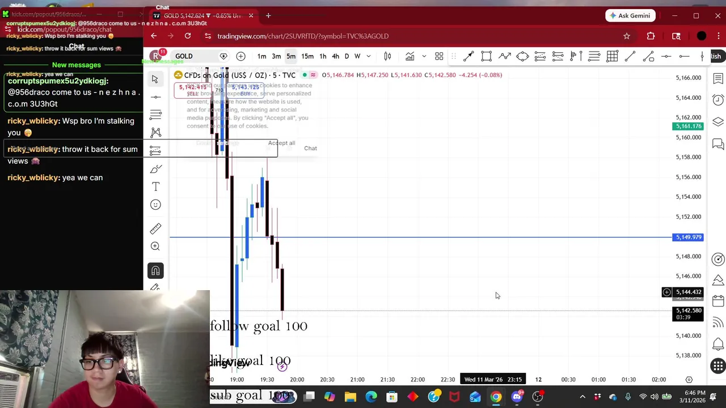Select the ellipse favorite tool
The height and width of the screenshot is (408, 726).
coord(522,56)
